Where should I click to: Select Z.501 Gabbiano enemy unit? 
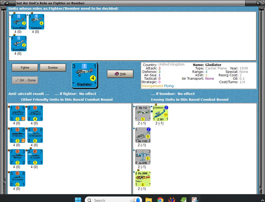tap(160, 113)
